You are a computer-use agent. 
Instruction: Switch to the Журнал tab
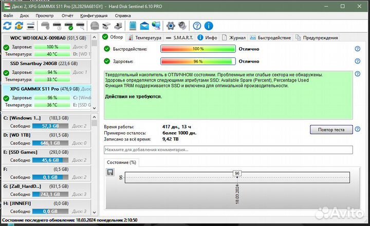234,38
